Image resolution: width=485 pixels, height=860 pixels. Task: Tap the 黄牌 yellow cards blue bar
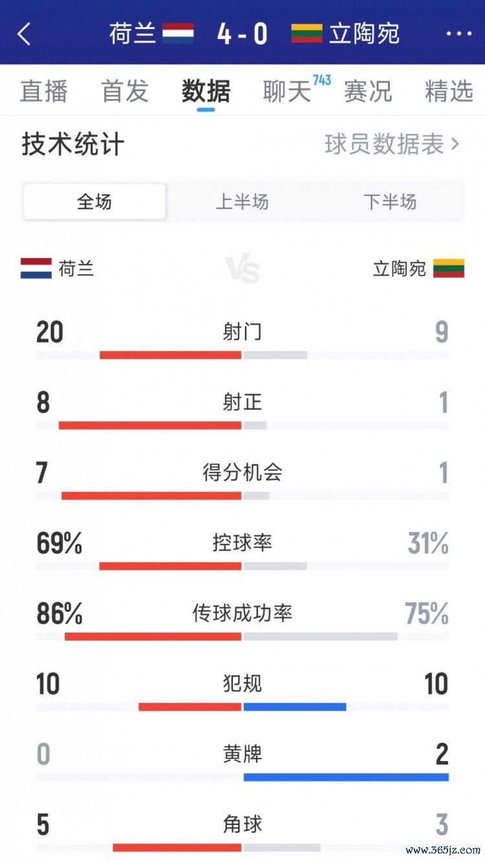(346, 777)
